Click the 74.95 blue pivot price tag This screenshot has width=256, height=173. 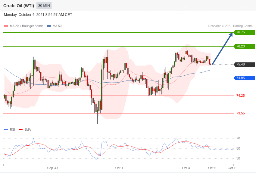pos(245,78)
